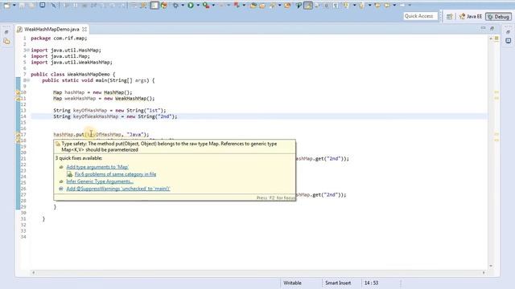Click the warning marker on line 11
515x289 pixels.
pos(18,98)
